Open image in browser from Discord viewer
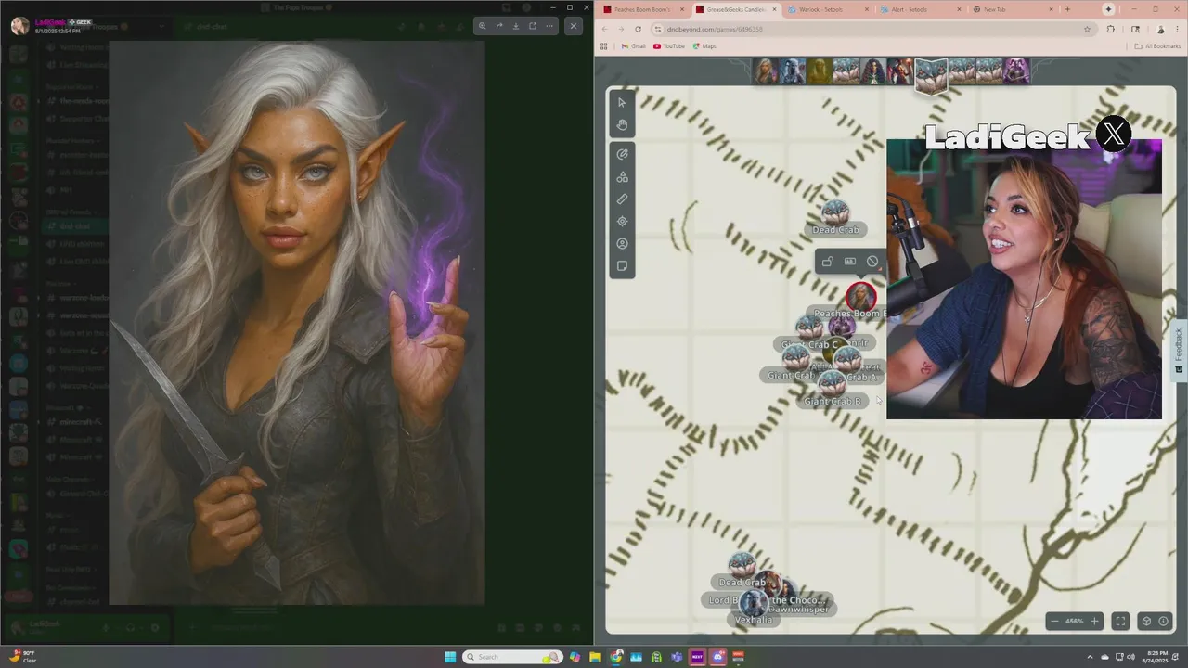 click(533, 26)
